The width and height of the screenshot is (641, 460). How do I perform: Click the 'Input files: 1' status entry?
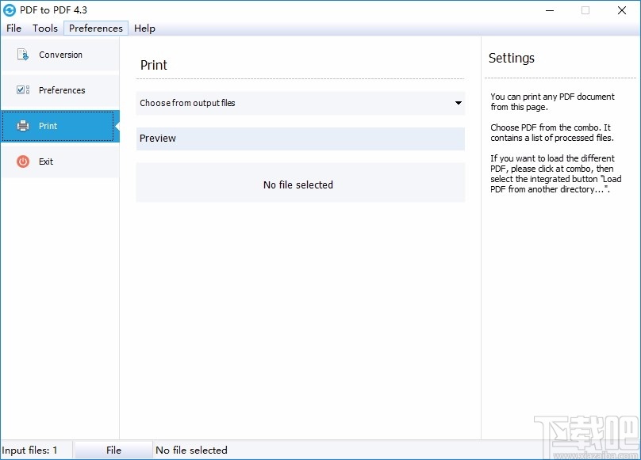29,450
